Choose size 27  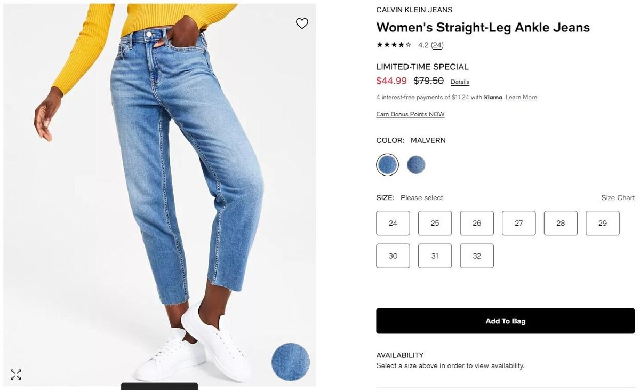(x=519, y=223)
